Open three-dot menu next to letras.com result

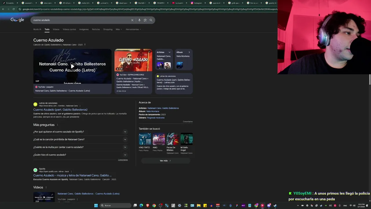point(80,106)
